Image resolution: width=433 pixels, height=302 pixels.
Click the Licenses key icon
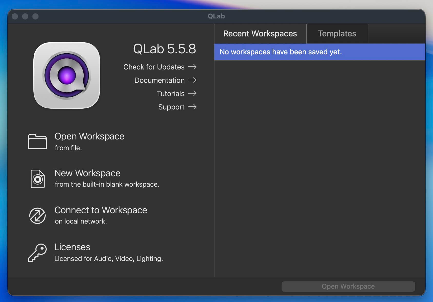pyautogui.click(x=37, y=253)
